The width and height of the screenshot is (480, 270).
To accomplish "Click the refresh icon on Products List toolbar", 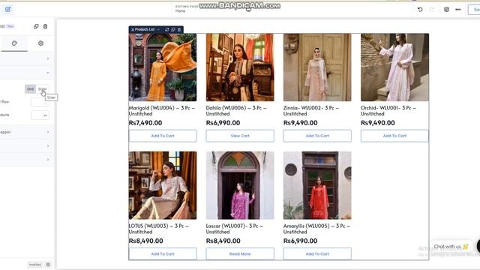I will (166, 29).
